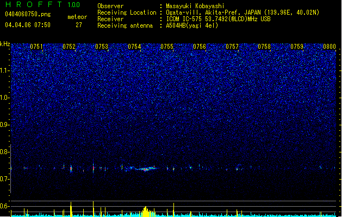Select the filename 0404060750.png
Screen dimensions: 342x217
pos(28,14)
